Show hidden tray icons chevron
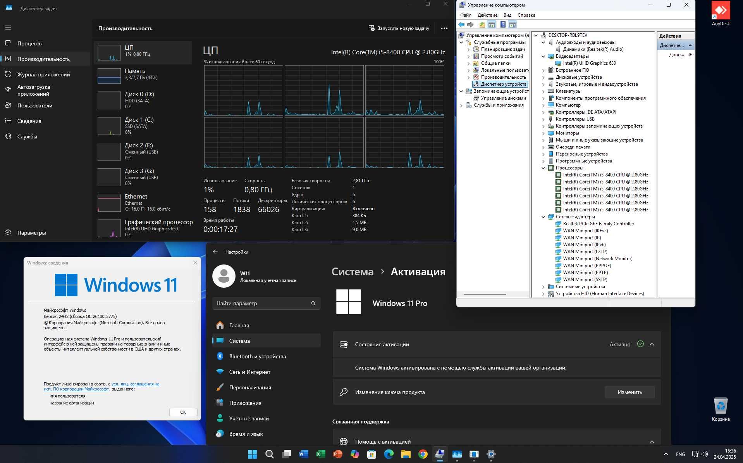Image resolution: width=743 pixels, height=463 pixels. (x=666, y=454)
